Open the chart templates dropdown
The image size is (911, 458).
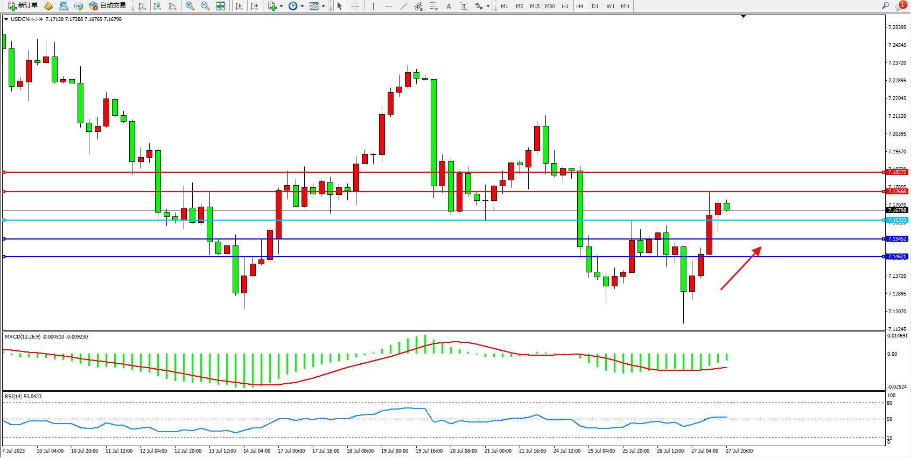(323, 6)
